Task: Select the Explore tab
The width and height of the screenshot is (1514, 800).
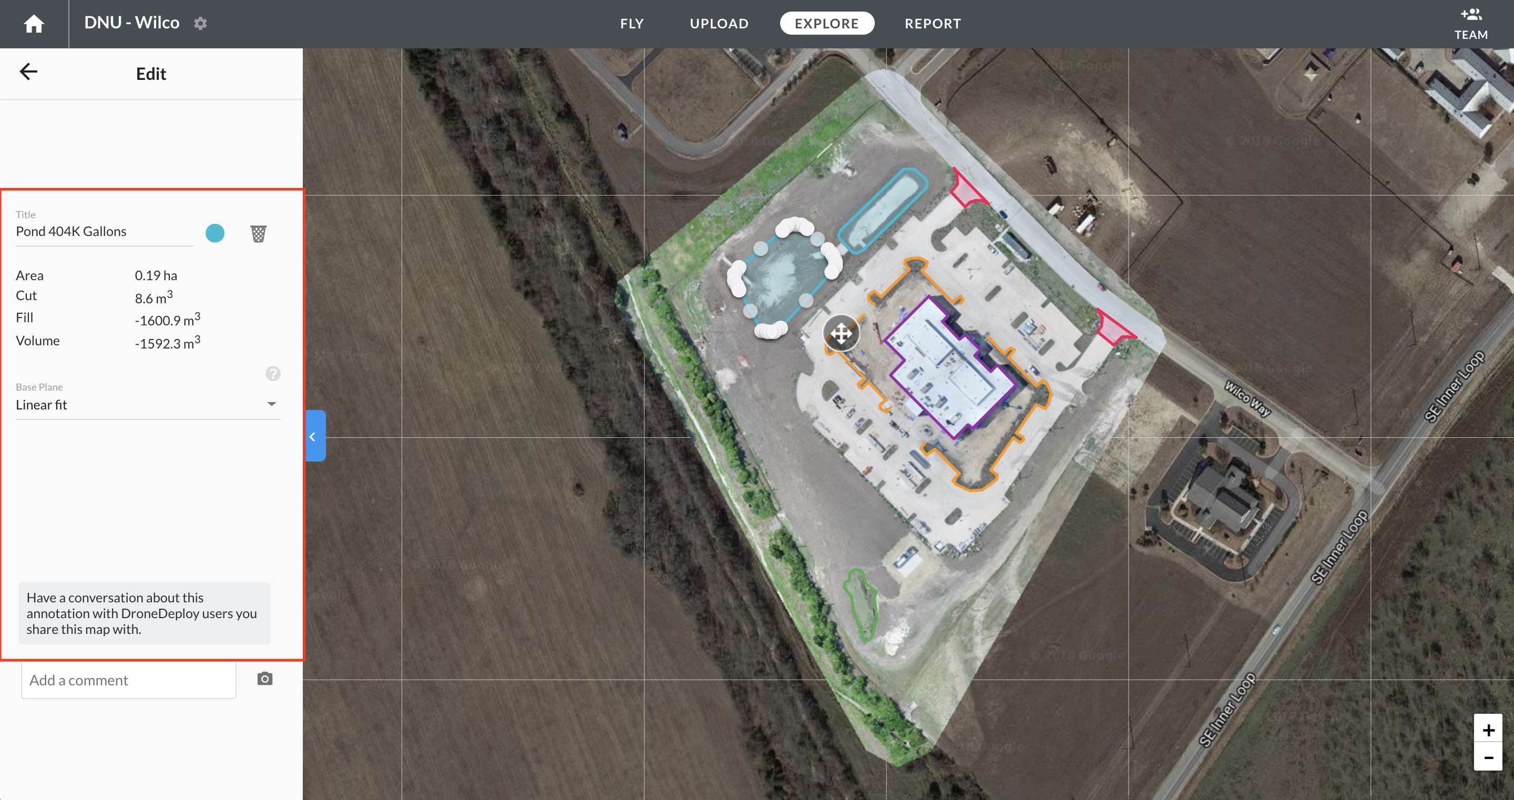Action: click(826, 24)
